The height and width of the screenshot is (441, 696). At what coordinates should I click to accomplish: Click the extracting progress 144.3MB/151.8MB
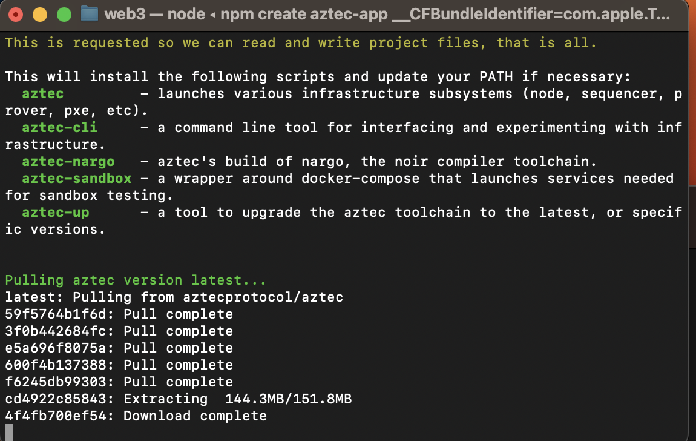pos(289,399)
